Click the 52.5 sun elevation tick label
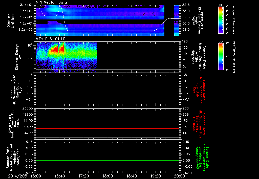 coord(186,30)
